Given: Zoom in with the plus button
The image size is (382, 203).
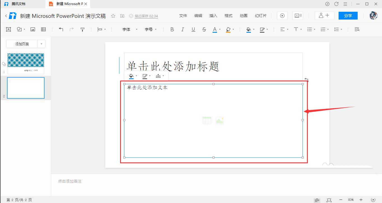Looking at the screenshot, I should point(361,200).
